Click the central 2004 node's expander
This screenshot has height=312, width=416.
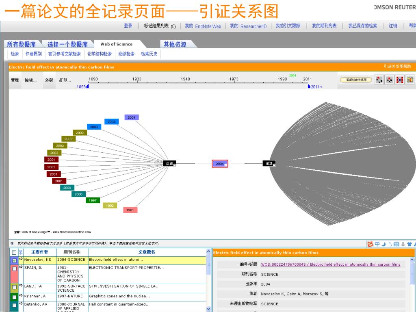225,165
